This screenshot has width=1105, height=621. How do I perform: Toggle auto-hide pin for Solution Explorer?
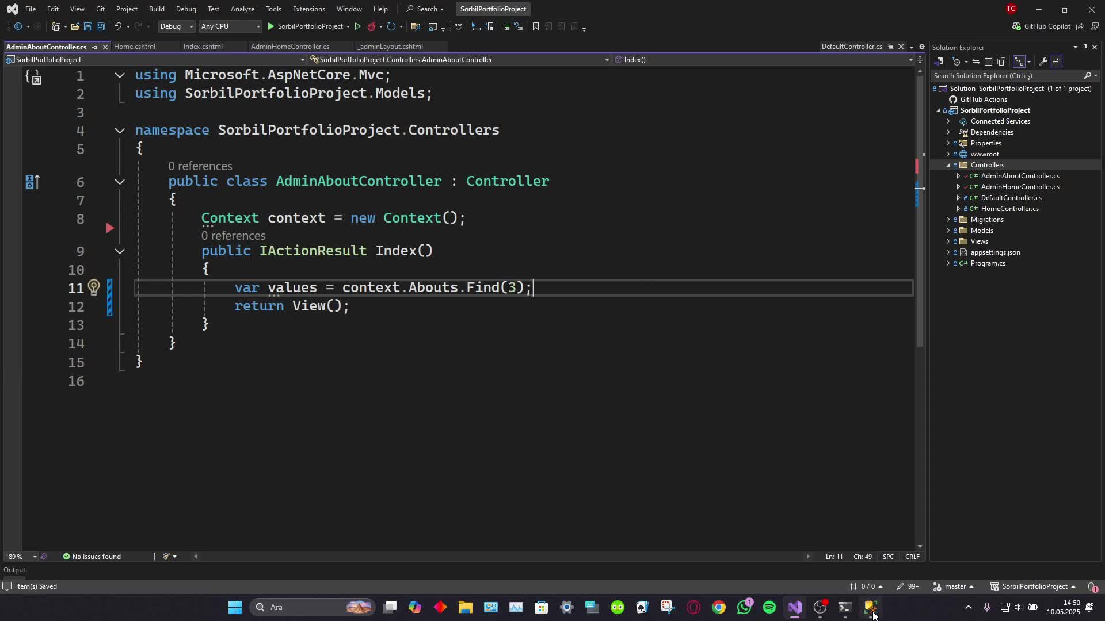(x=1085, y=47)
